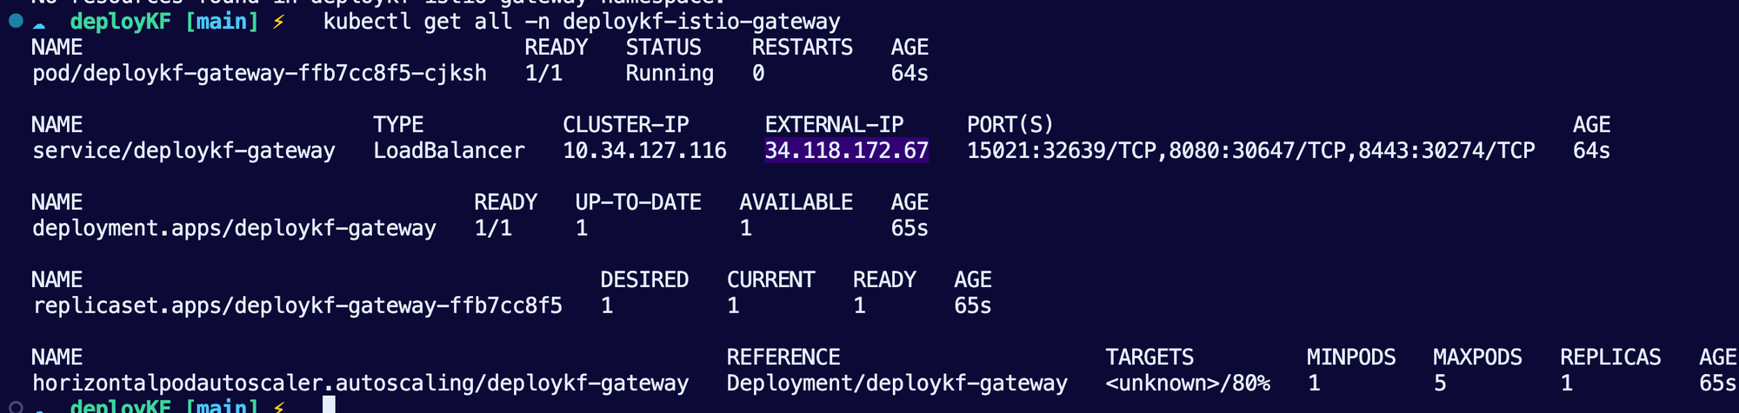The image size is (1739, 413).
Task: Click the [main] branch label in the top prompt
Action: tap(222, 22)
